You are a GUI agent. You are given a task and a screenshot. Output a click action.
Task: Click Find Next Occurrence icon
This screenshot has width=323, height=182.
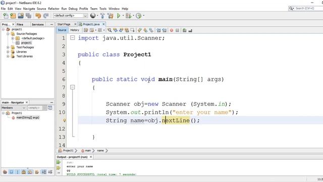tap(121, 30)
